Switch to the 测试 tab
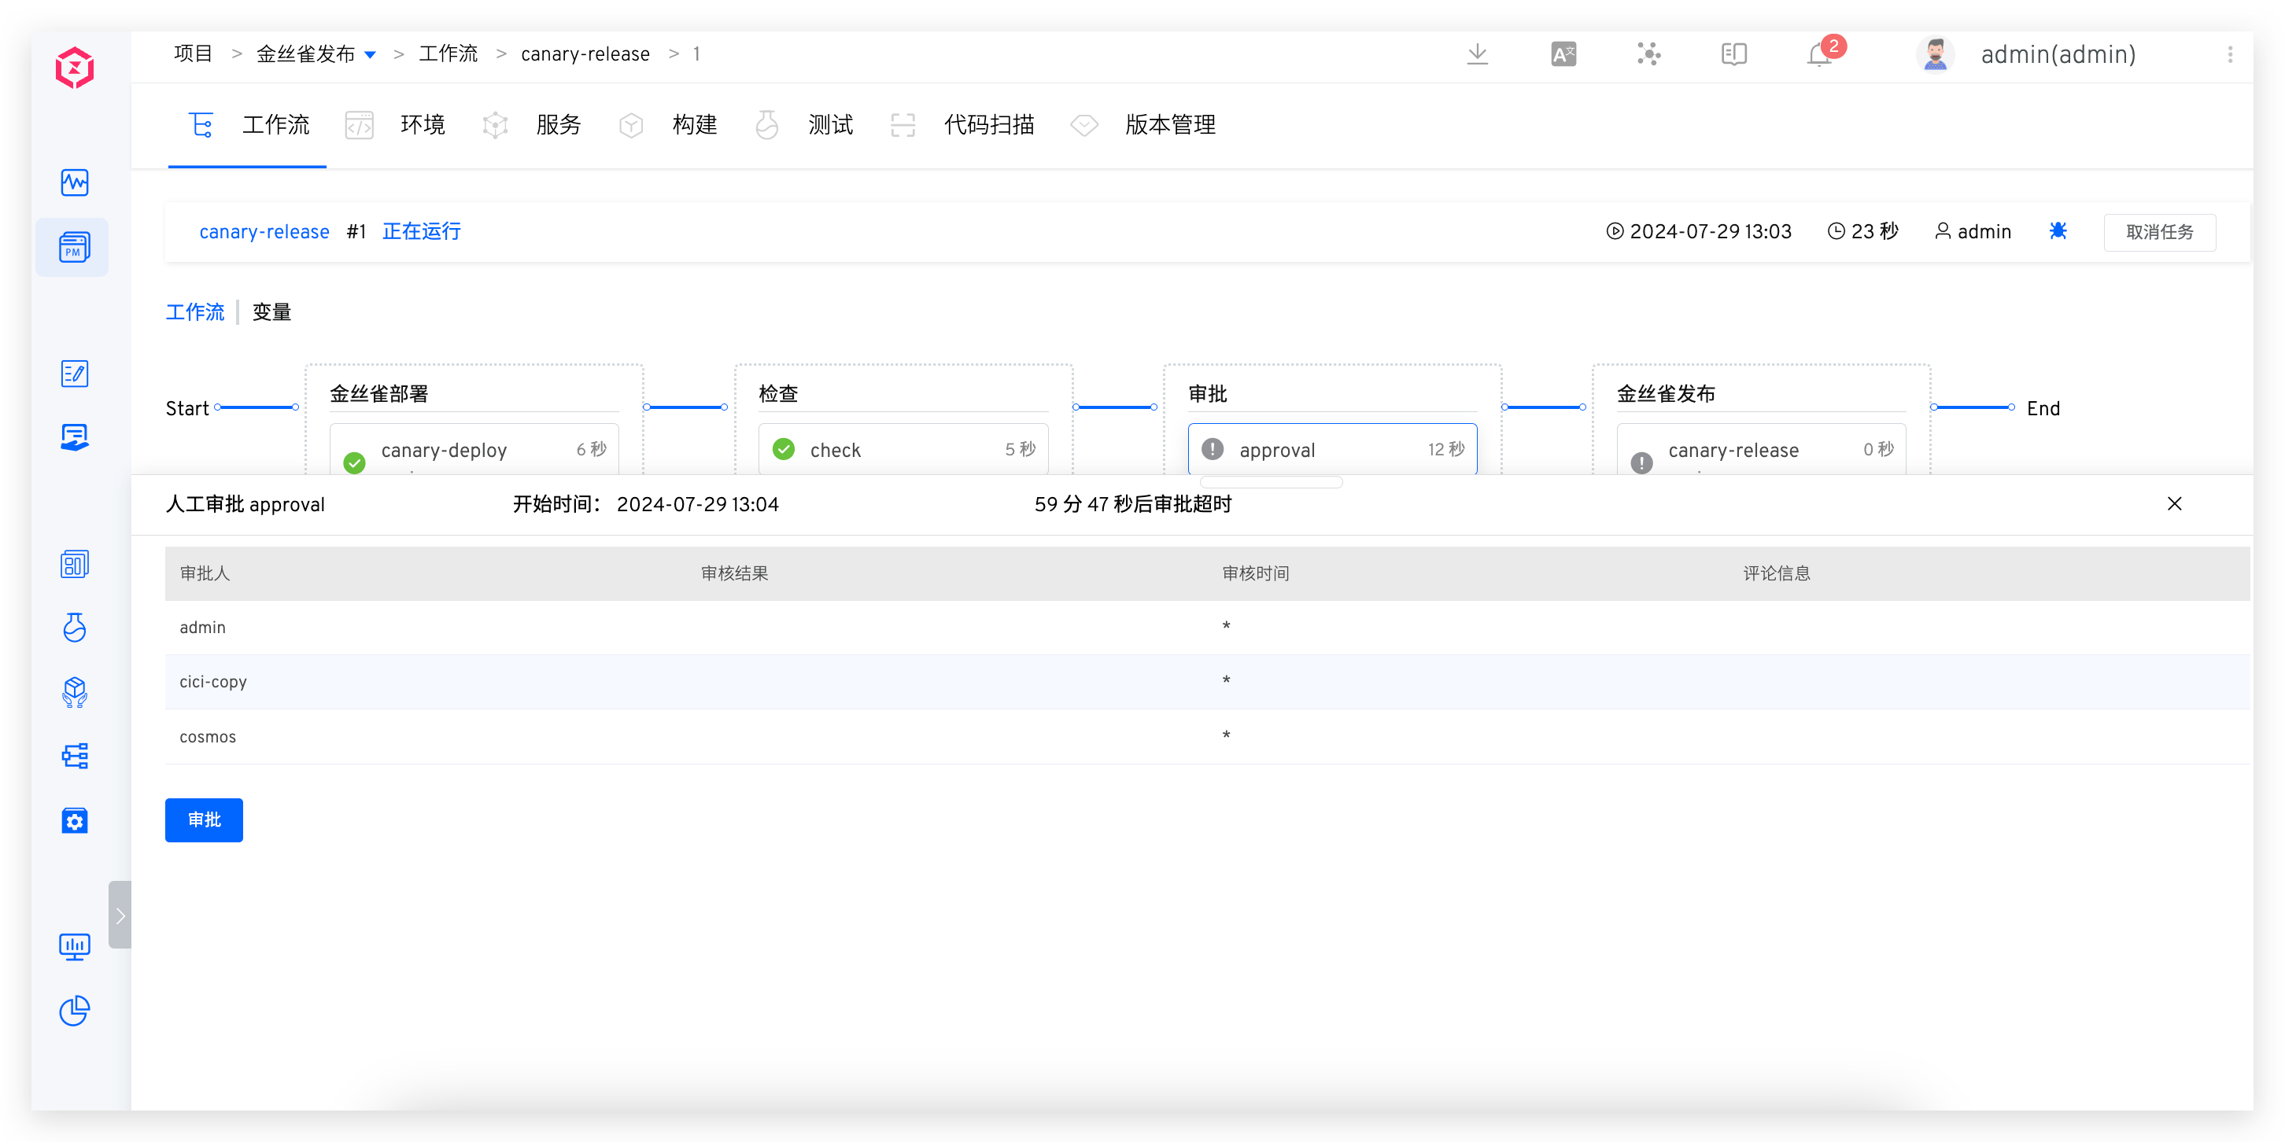 [x=803, y=125]
